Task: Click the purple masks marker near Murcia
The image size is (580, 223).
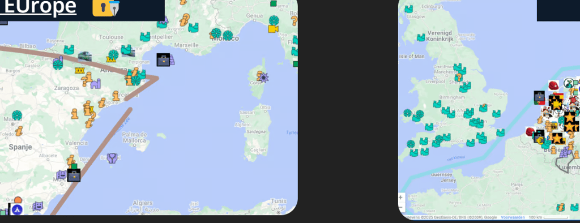Action: (x=61, y=174)
